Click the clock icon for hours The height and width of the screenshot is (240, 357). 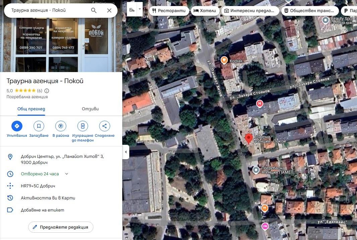coord(10,174)
